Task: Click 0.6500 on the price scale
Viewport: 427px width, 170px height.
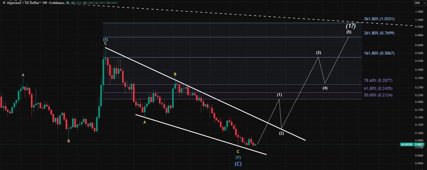Action: tap(419, 45)
